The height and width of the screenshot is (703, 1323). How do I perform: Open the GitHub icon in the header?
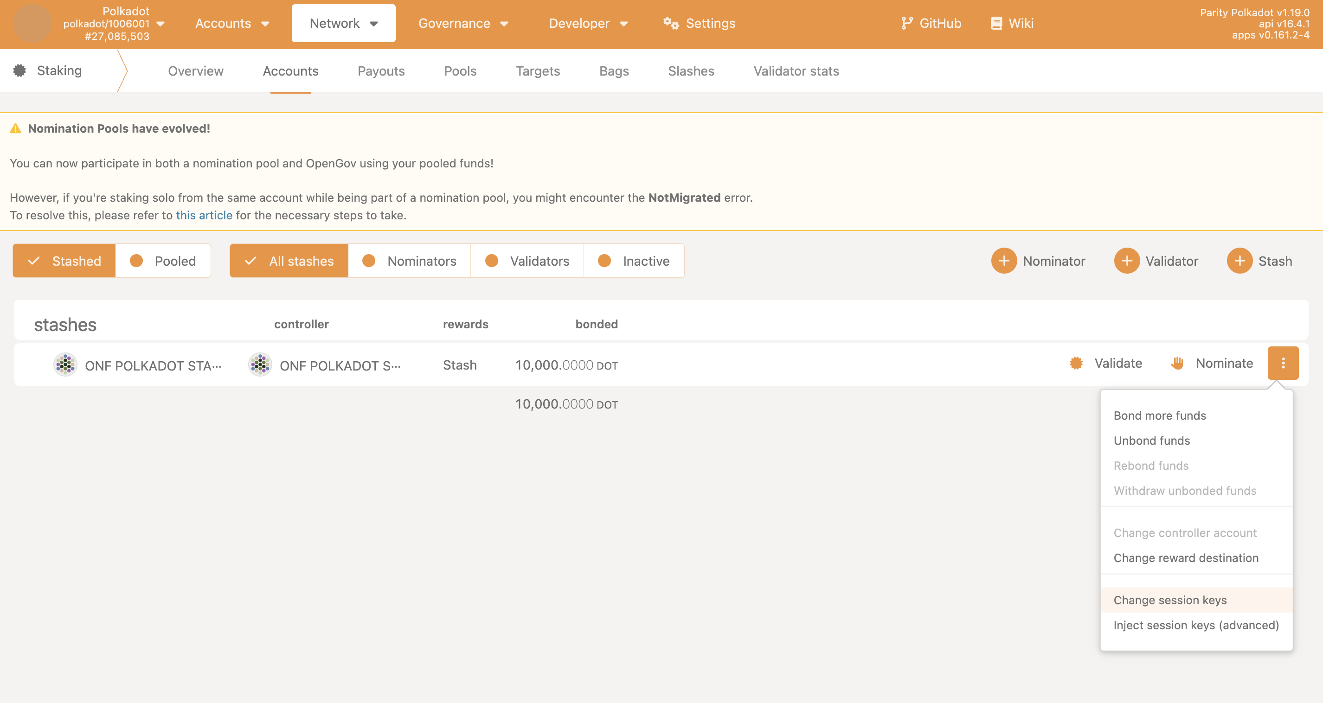tap(907, 23)
